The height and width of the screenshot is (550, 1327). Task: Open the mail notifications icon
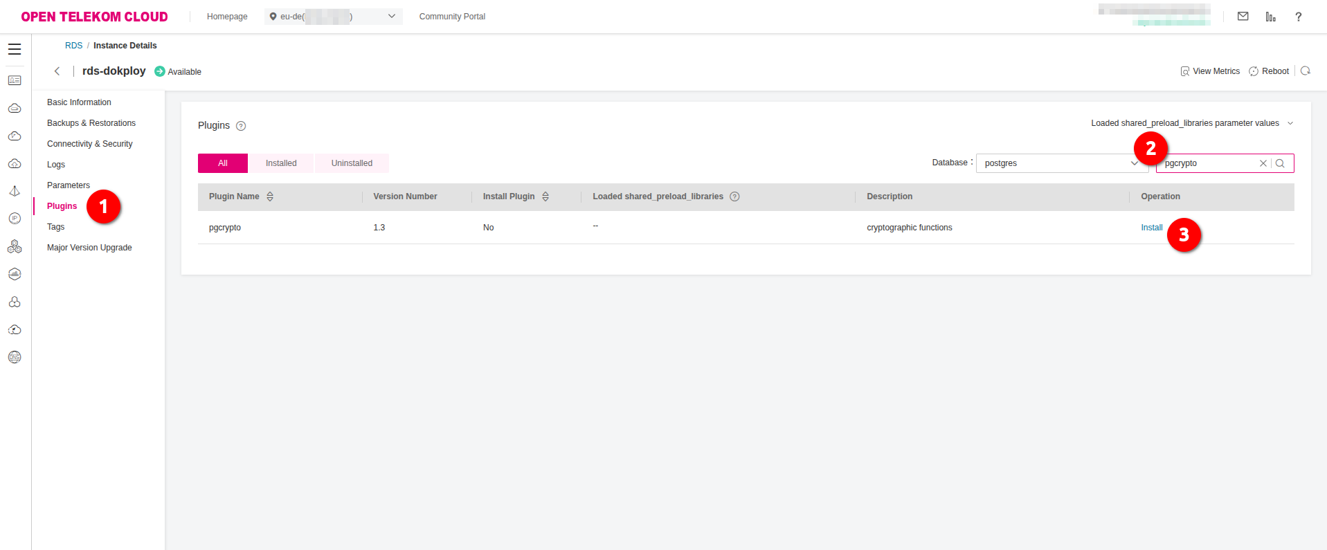click(x=1243, y=17)
